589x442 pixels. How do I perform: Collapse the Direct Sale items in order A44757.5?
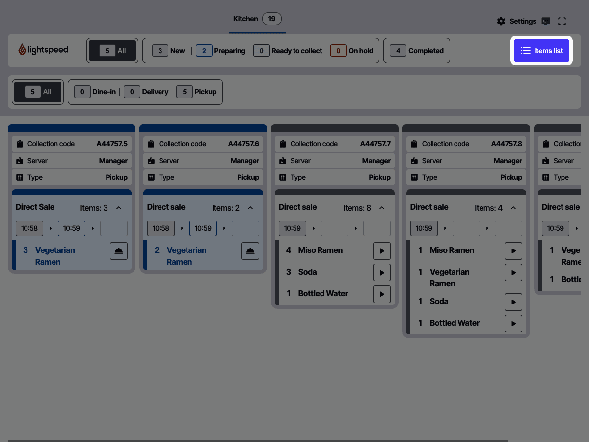[x=119, y=208]
